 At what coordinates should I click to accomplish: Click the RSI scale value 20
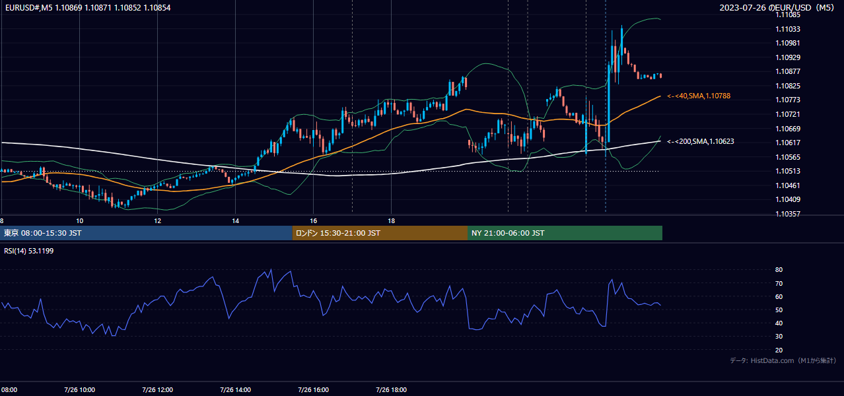tap(779, 350)
